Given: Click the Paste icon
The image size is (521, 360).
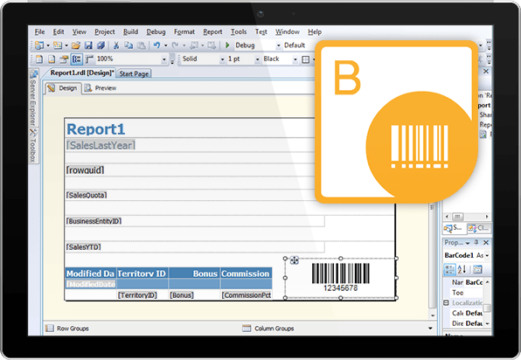Looking at the screenshot, I should 142,45.
